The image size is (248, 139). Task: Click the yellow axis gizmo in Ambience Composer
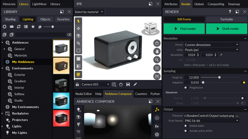[157, 110]
